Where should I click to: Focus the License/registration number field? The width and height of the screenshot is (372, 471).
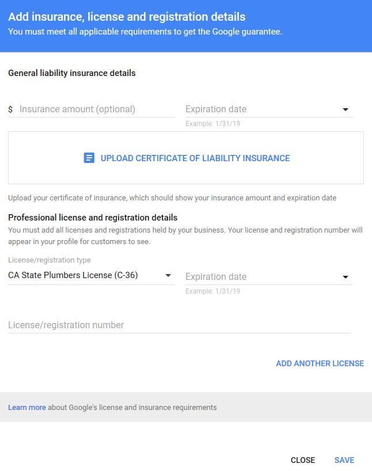[179, 325]
